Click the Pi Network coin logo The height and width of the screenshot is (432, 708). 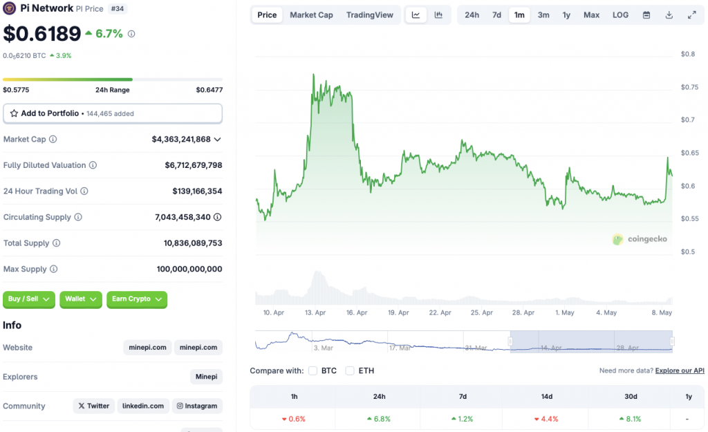[10, 8]
